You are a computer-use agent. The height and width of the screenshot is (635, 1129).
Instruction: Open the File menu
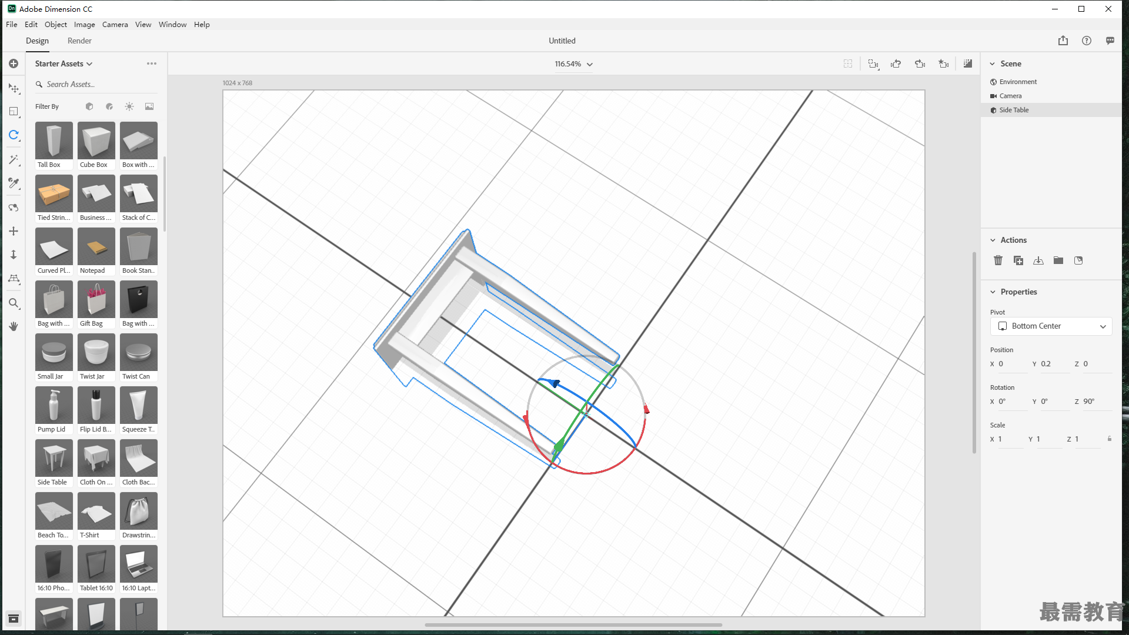12,24
